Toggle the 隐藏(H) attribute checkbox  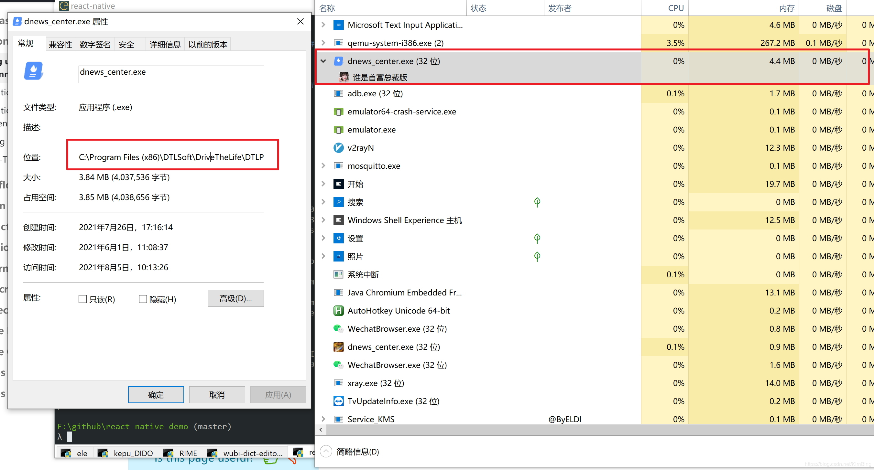[143, 299]
